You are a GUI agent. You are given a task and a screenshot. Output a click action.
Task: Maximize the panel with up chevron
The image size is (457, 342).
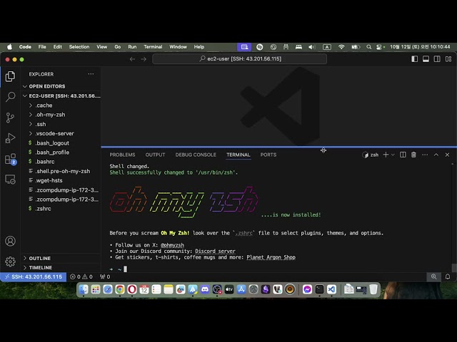[x=436, y=155]
